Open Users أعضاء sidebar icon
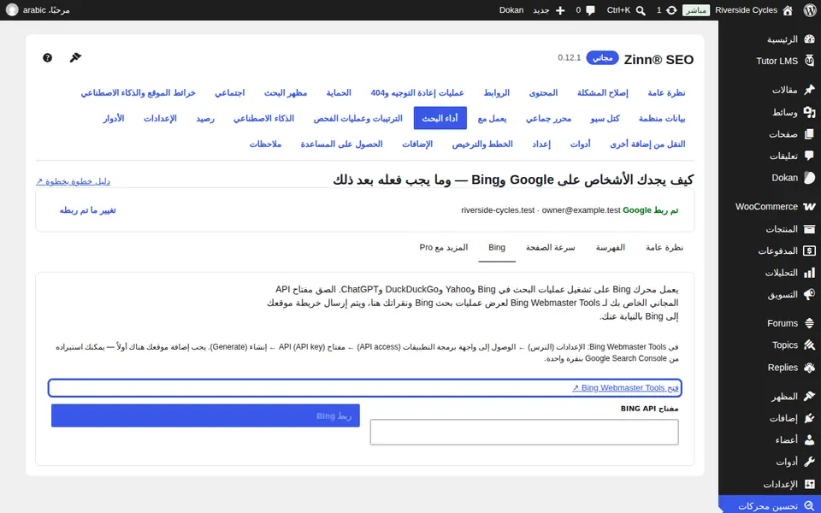Image resolution: width=821 pixels, height=513 pixels. point(810,439)
